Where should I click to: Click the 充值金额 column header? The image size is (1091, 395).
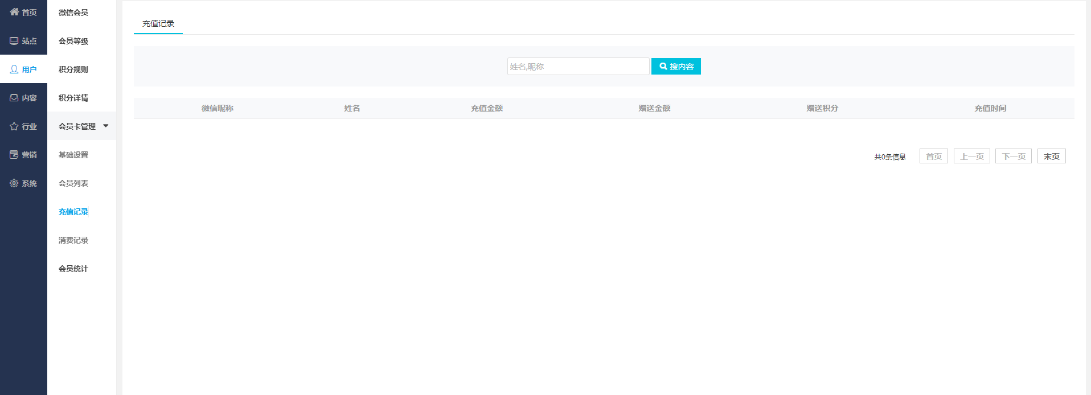[486, 108]
